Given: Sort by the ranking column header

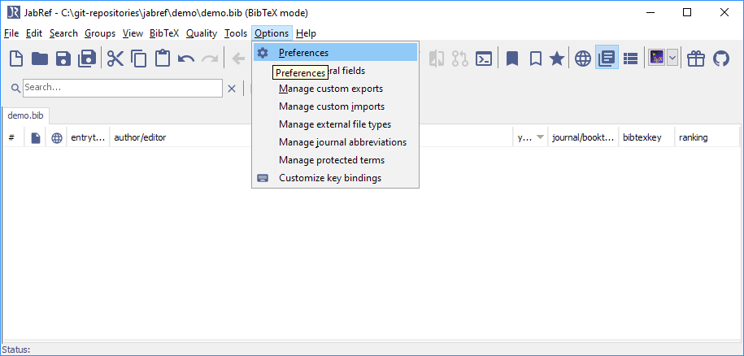Looking at the screenshot, I should point(707,137).
